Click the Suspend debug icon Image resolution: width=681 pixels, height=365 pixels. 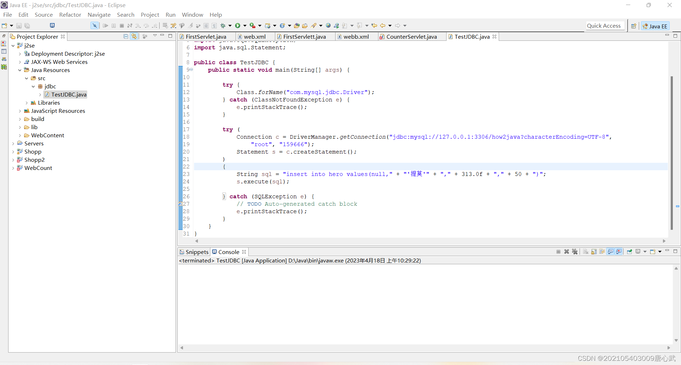(x=113, y=26)
